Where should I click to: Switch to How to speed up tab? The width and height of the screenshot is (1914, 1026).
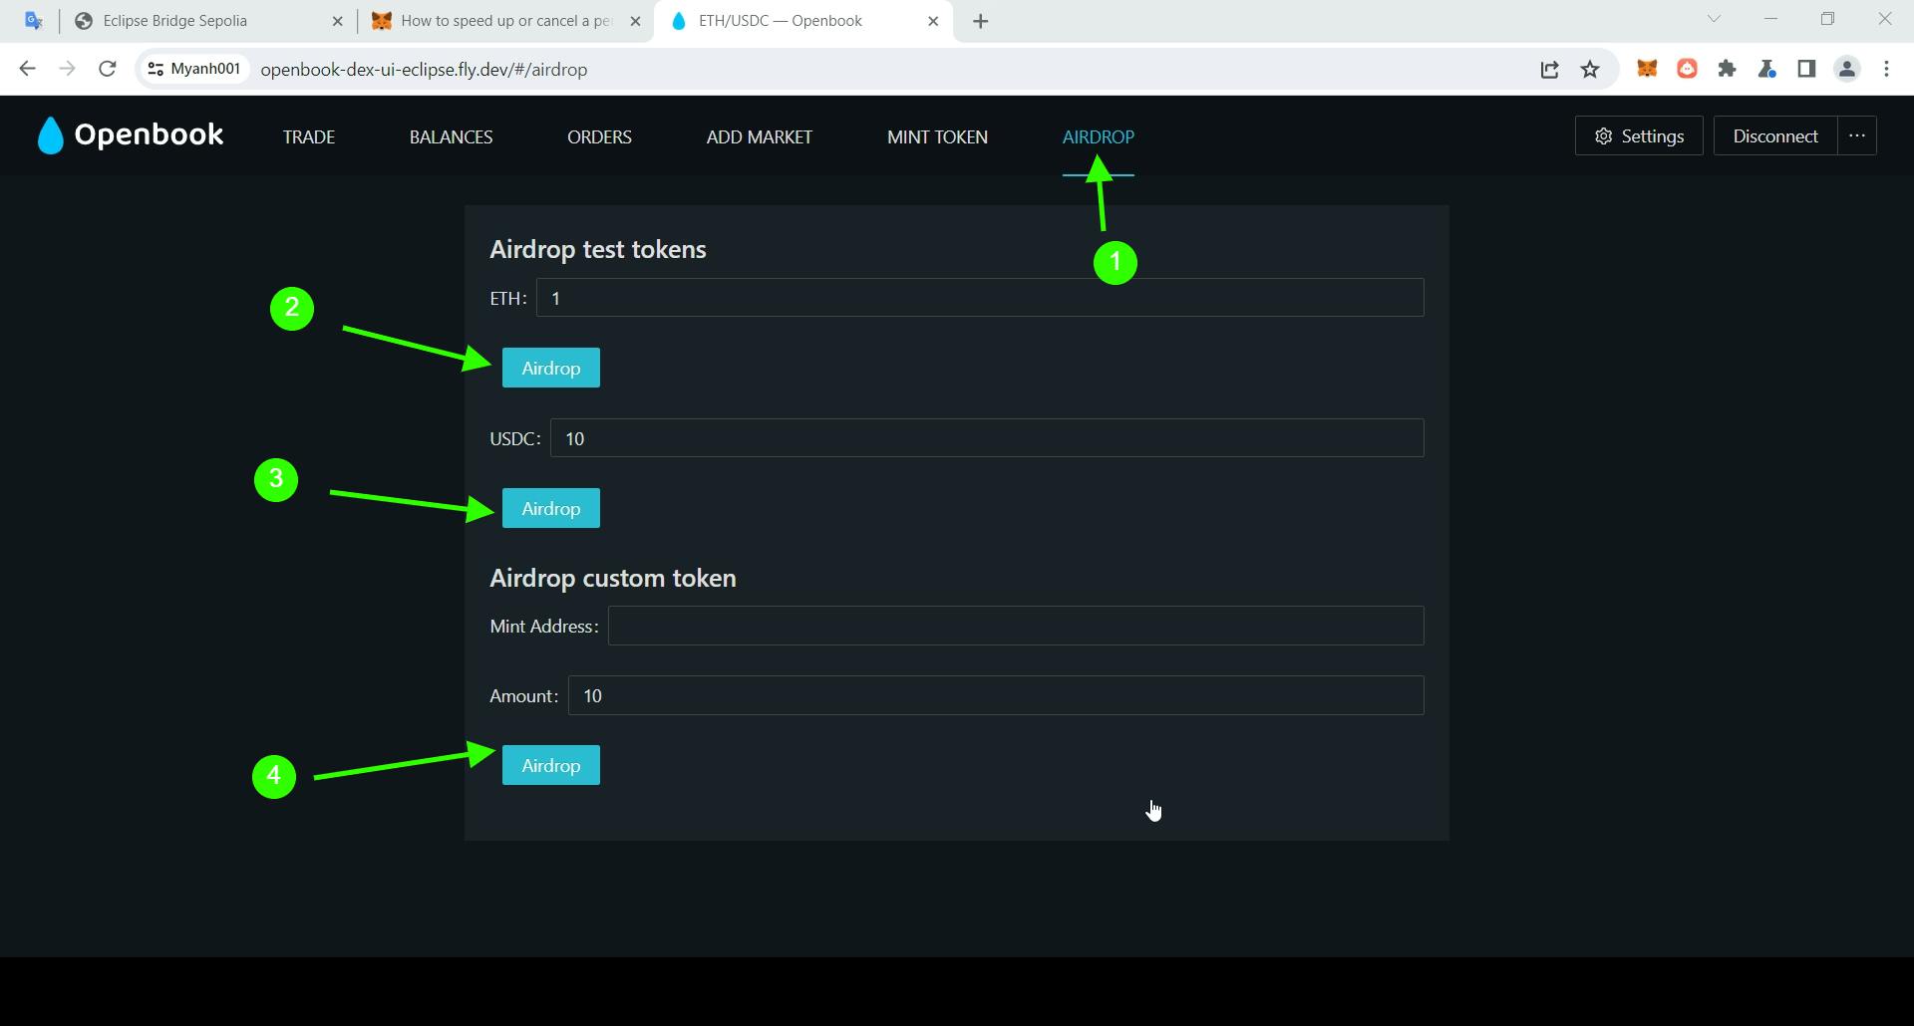[x=503, y=21]
